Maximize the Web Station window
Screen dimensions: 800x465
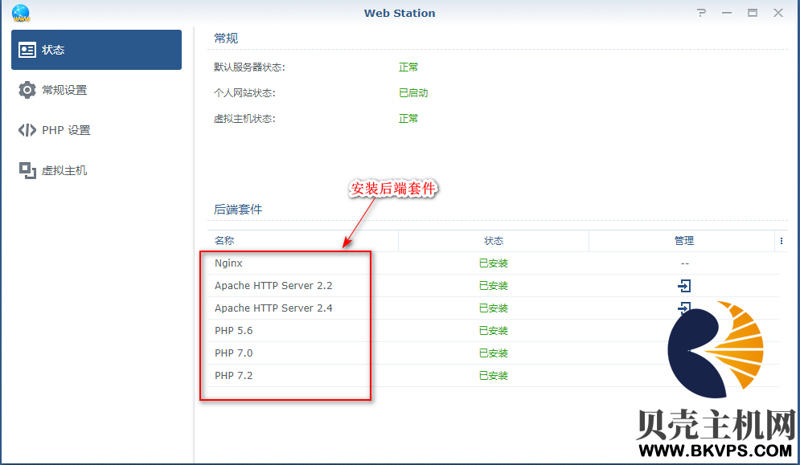pyautogui.click(x=753, y=13)
